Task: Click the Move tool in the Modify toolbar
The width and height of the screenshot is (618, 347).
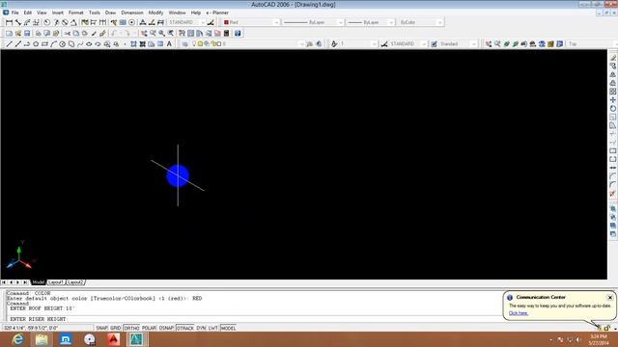Action: coord(613,100)
